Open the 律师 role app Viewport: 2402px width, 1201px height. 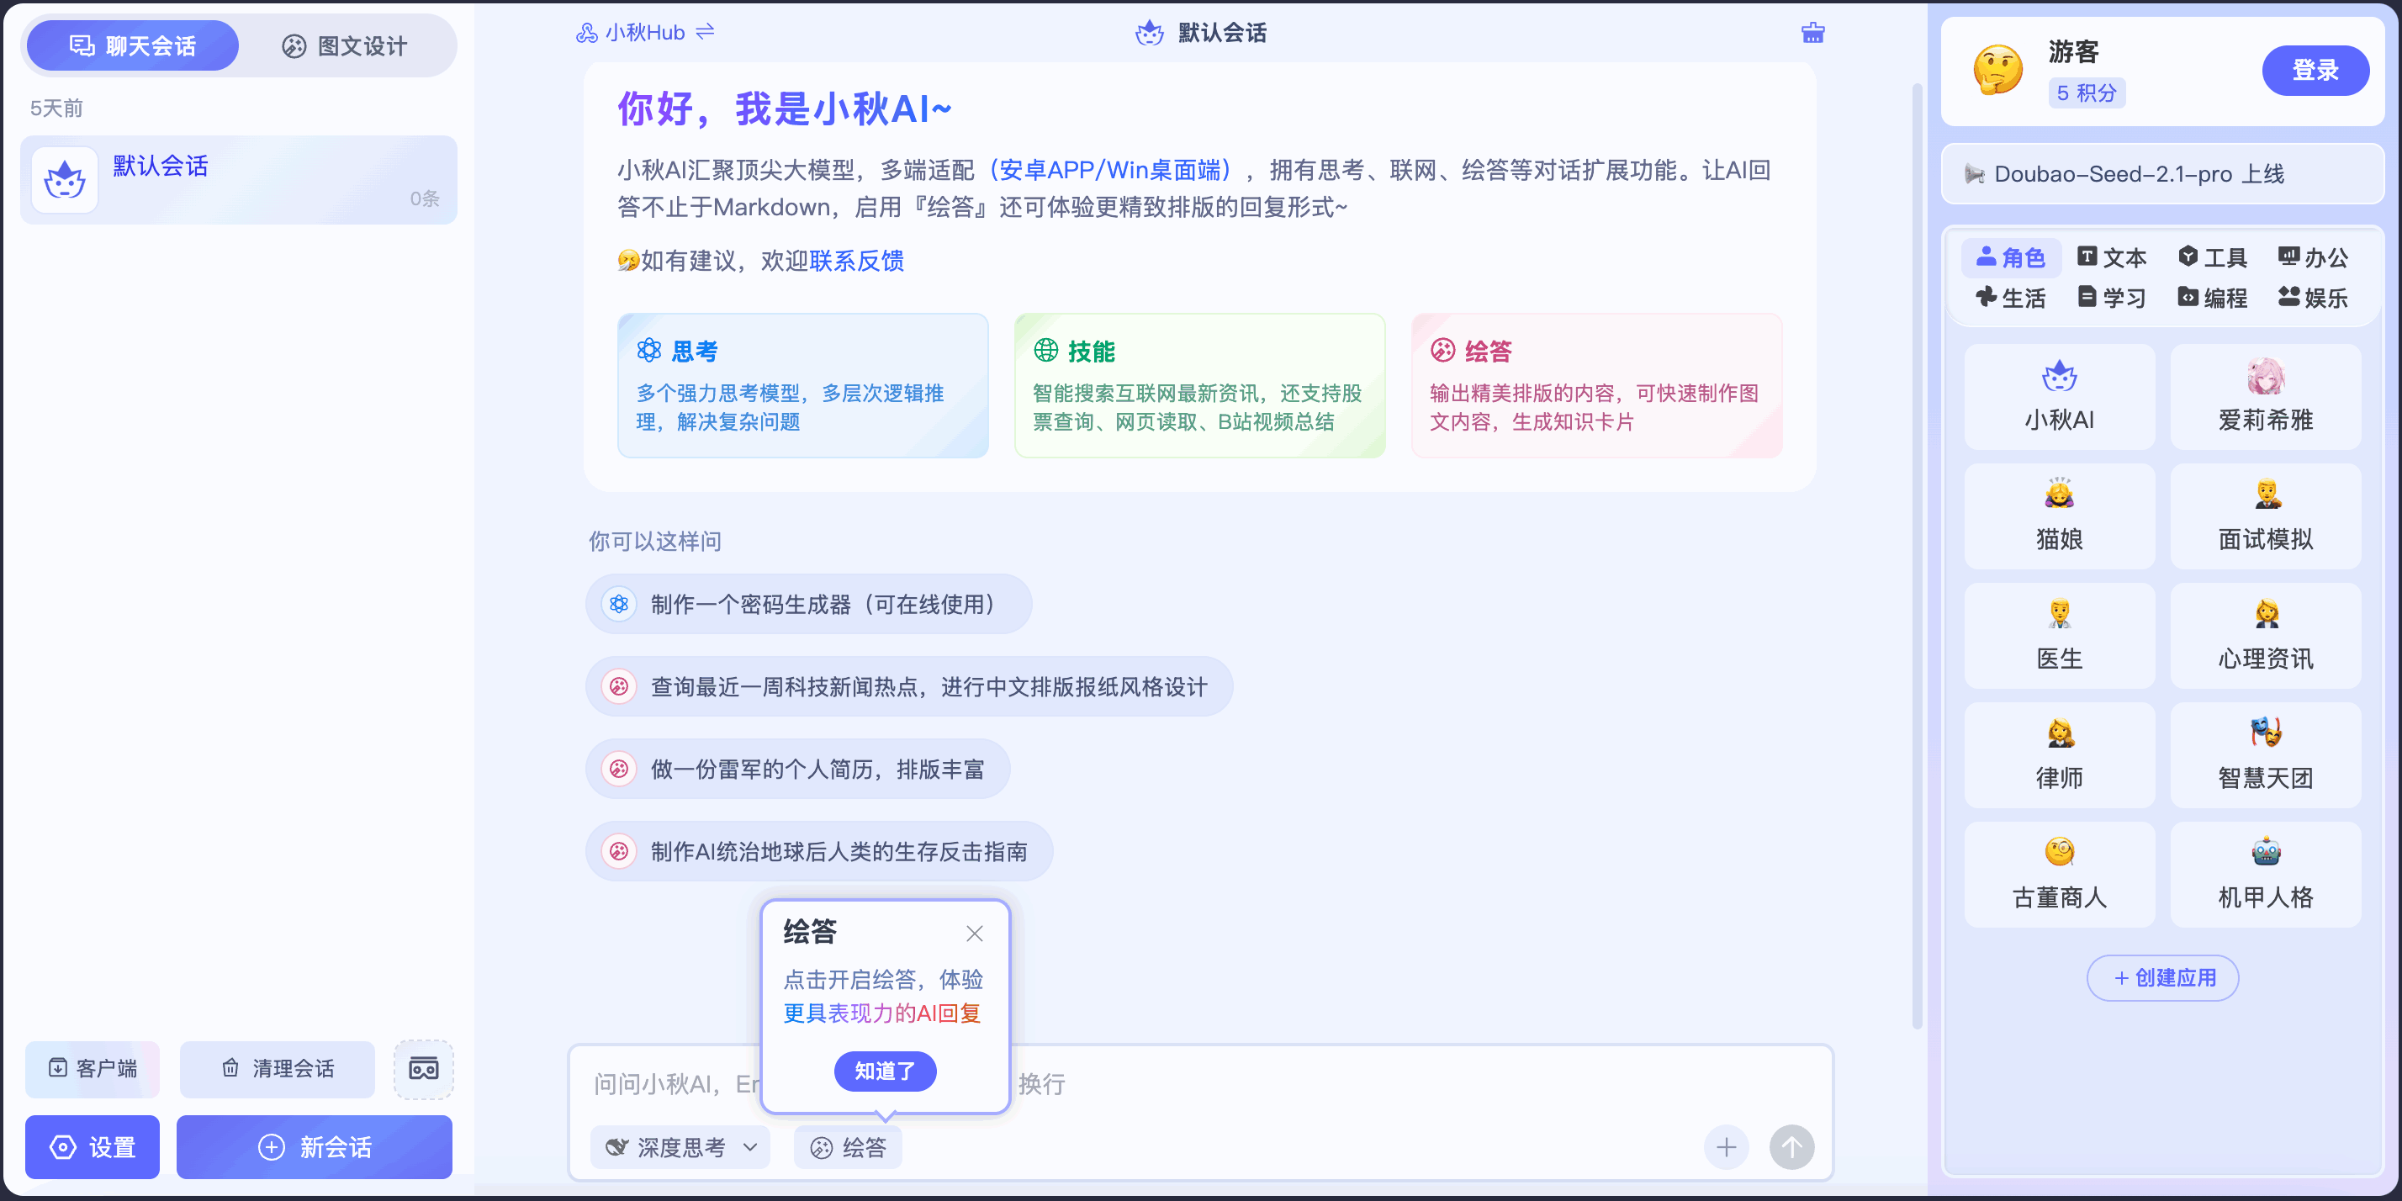tap(2059, 755)
